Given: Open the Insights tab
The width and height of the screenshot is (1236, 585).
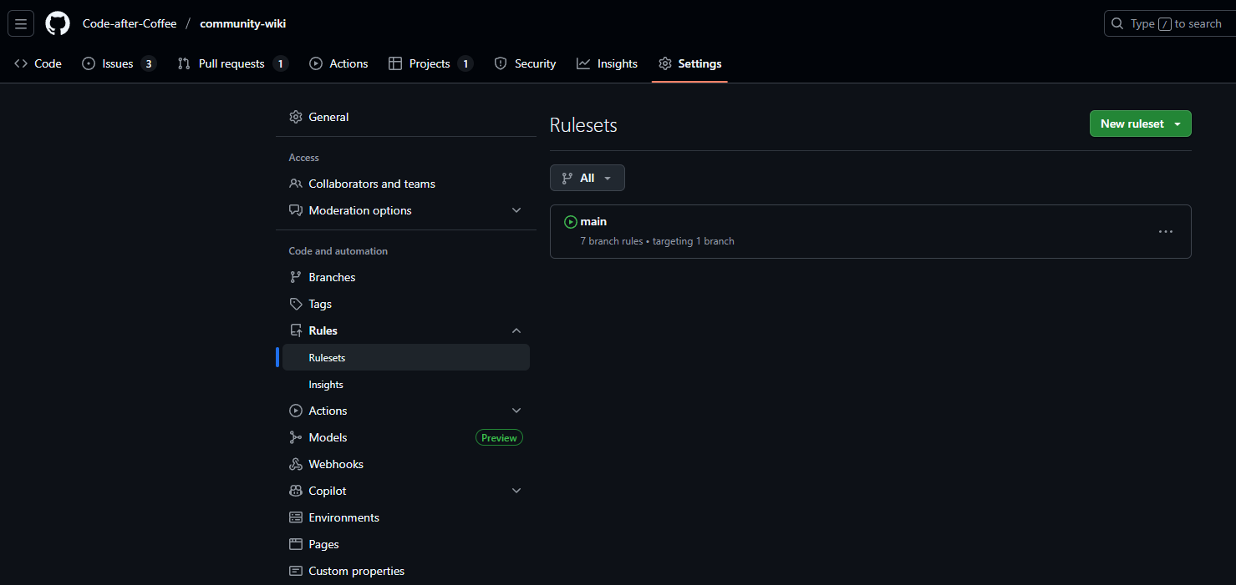Looking at the screenshot, I should pyautogui.click(x=616, y=63).
